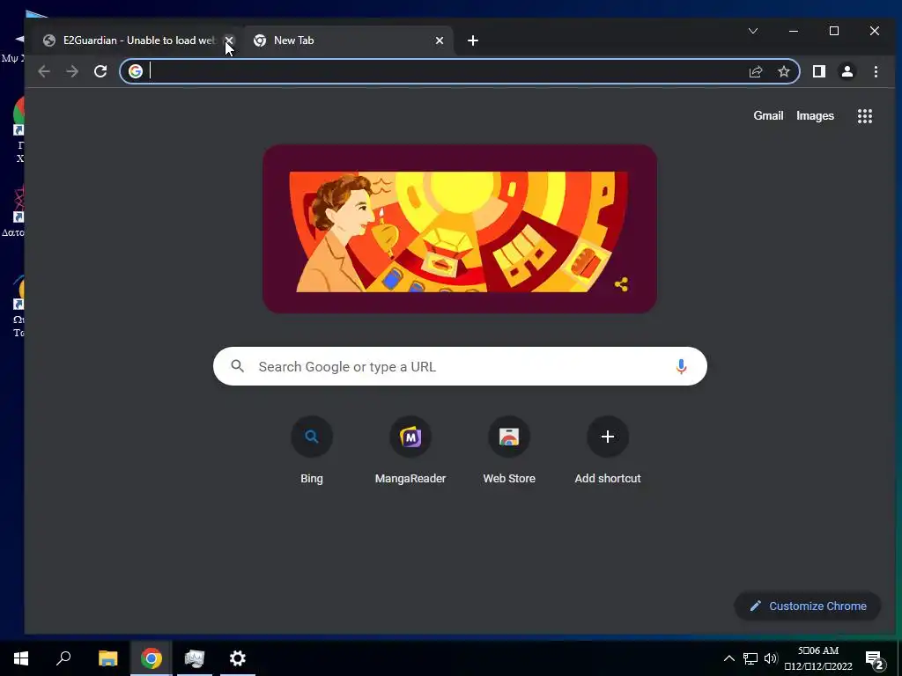Close the New Tab tab
The width and height of the screenshot is (902, 676).
440,40
